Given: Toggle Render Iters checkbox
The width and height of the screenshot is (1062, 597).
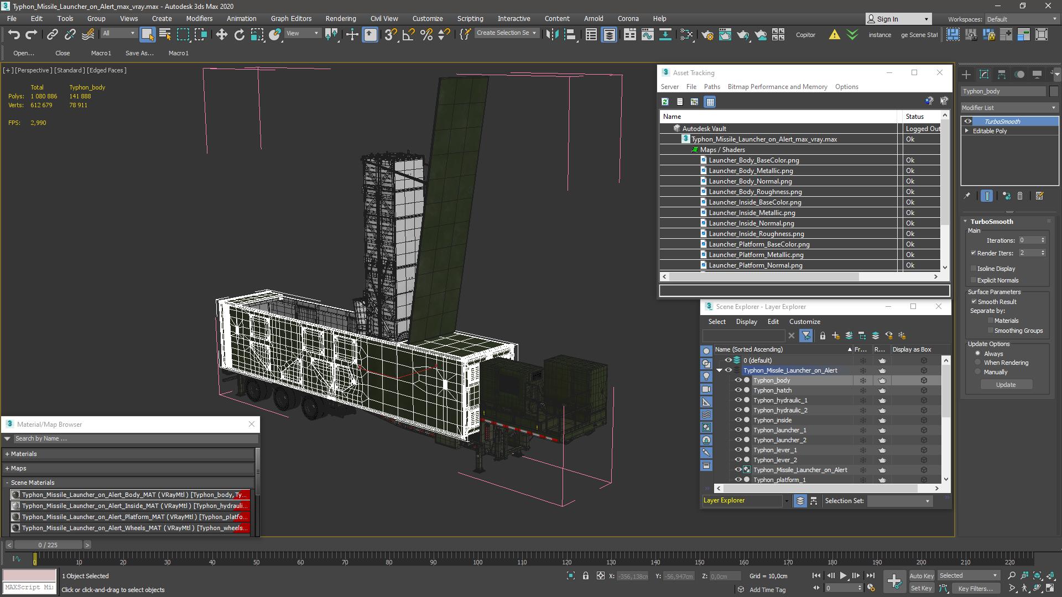Looking at the screenshot, I should pos(973,253).
